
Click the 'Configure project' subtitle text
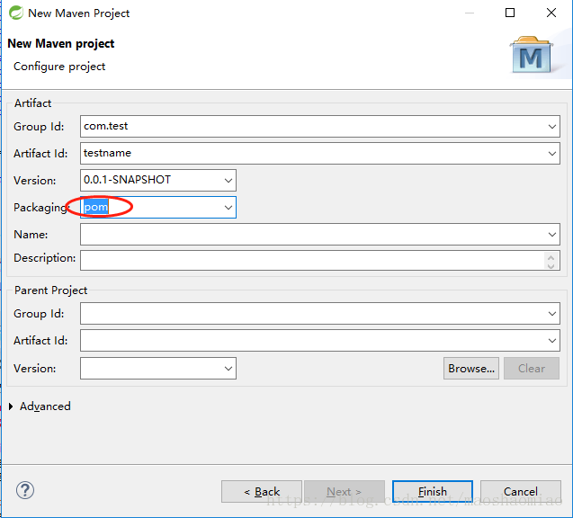coord(59,67)
